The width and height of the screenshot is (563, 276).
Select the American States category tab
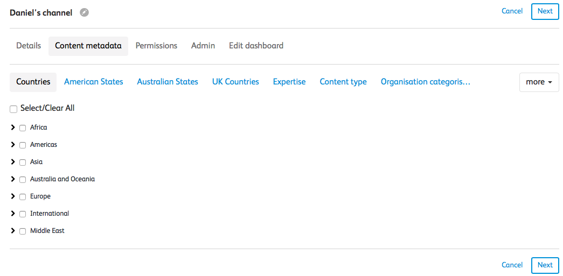pyautogui.click(x=94, y=82)
